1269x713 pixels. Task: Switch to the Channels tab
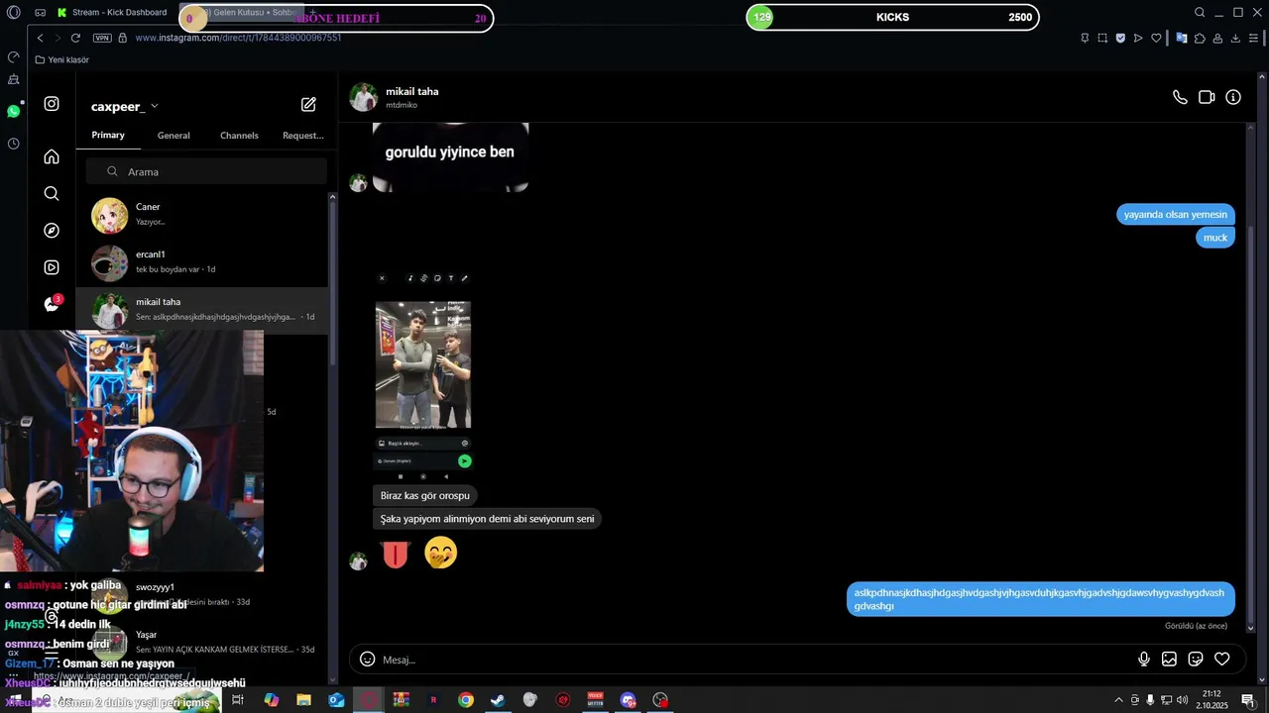pos(239,135)
